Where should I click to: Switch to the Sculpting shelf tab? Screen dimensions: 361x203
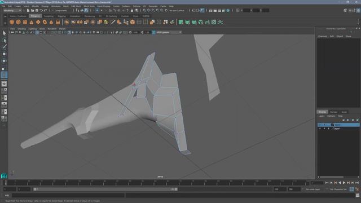(x=49, y=16)
